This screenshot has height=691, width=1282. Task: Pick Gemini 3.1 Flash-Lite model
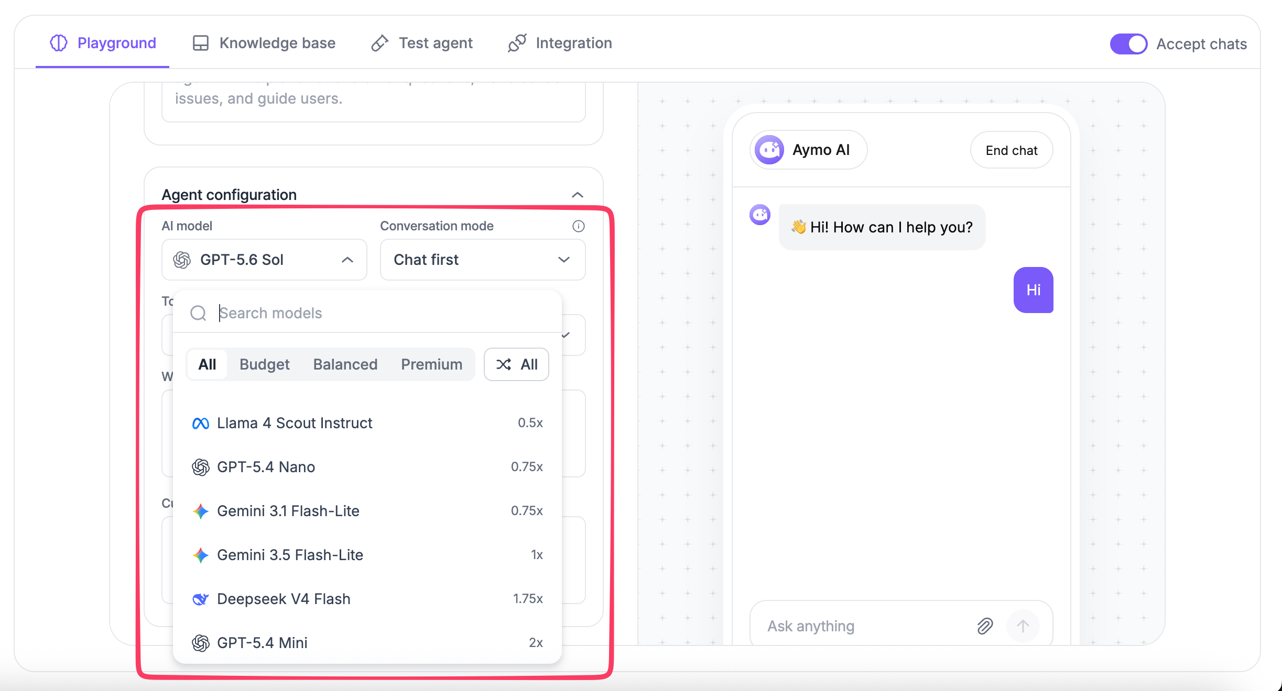[x=367, y=511]
